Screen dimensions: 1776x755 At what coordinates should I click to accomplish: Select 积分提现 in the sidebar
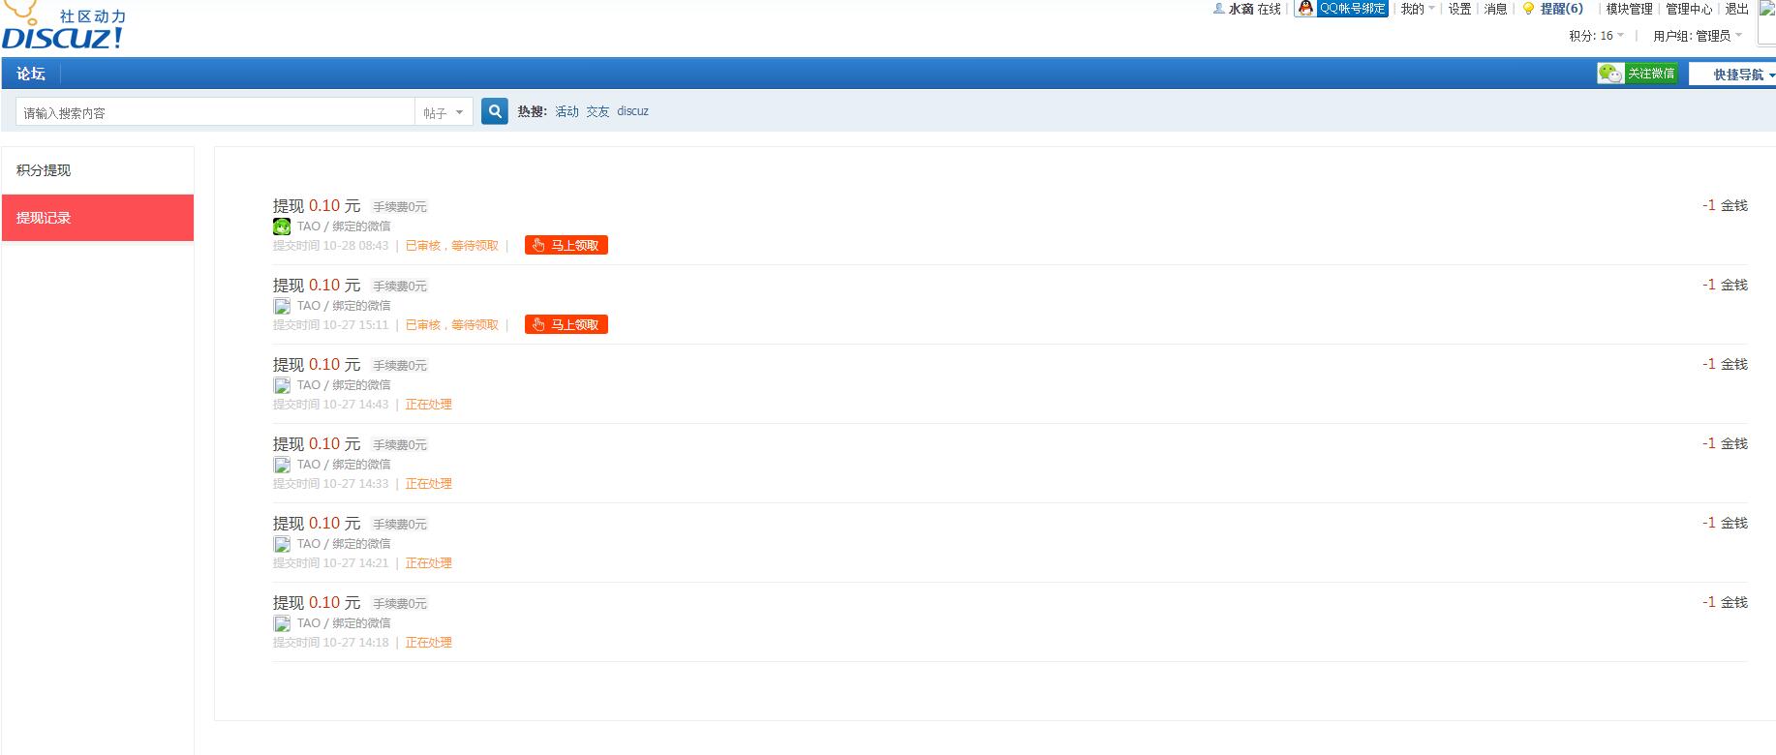[44, 170]
